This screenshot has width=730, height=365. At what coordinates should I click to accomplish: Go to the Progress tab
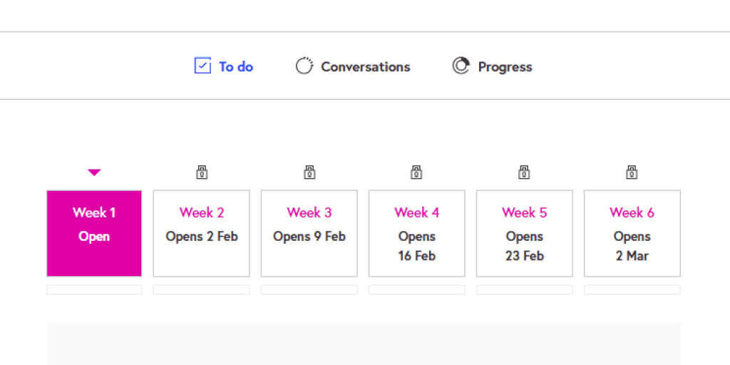click(505, 67)
